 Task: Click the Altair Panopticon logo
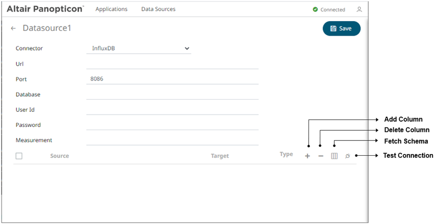pos(45,9)
